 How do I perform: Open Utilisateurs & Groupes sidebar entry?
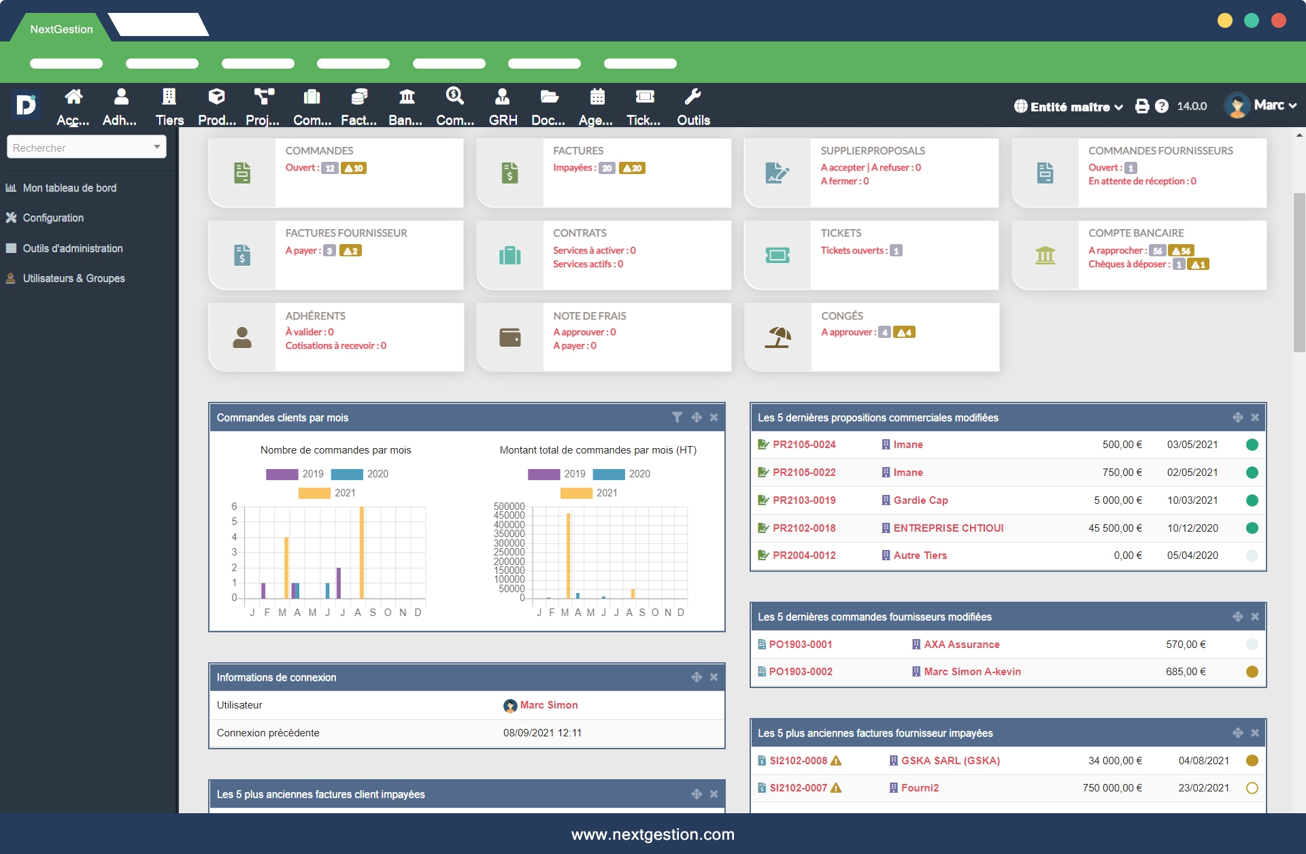73,278
